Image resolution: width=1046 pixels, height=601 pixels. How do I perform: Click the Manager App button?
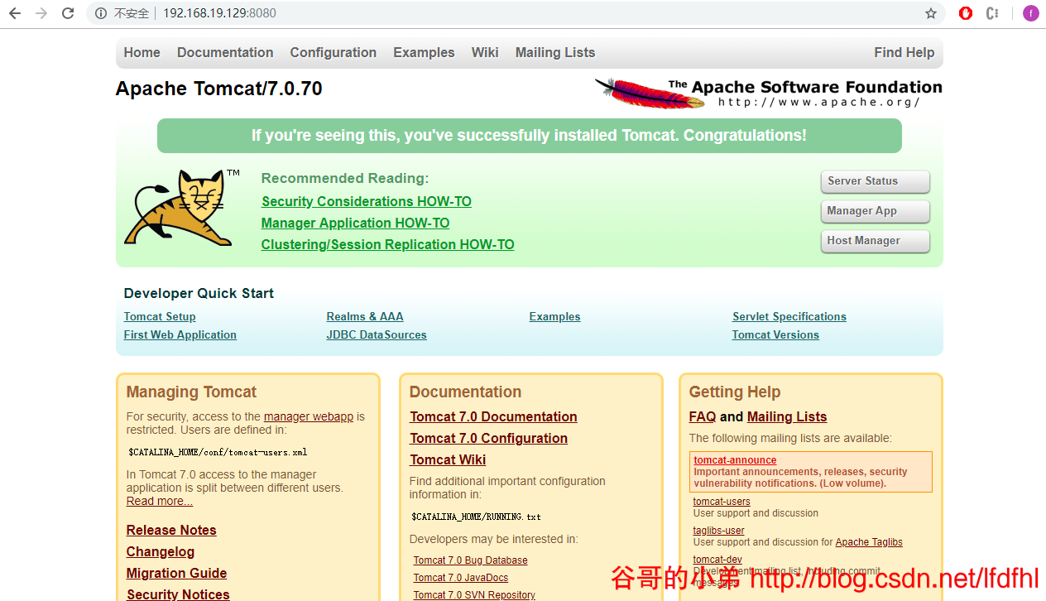click(876, 211)
